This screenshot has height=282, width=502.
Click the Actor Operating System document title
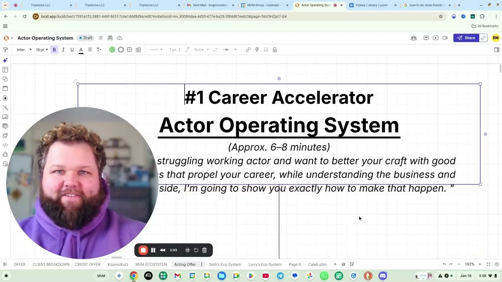(45, 38)
